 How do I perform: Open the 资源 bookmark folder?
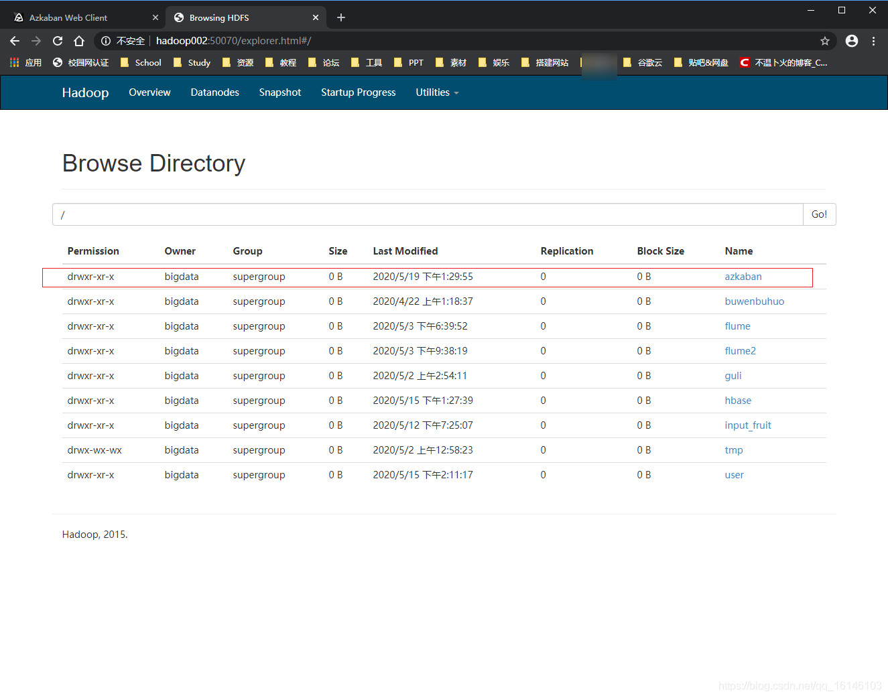(238, 62)
